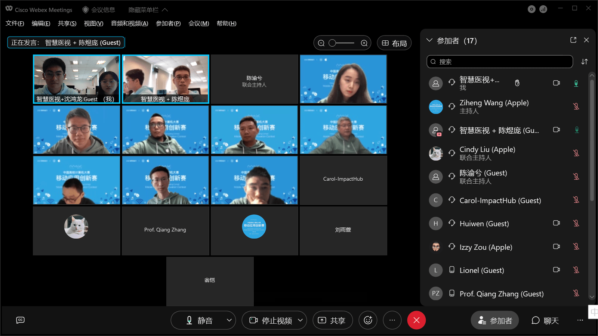Click the zoom in magnifier icon
This screenshot has height=336, width=598.
tap(364, 43)
